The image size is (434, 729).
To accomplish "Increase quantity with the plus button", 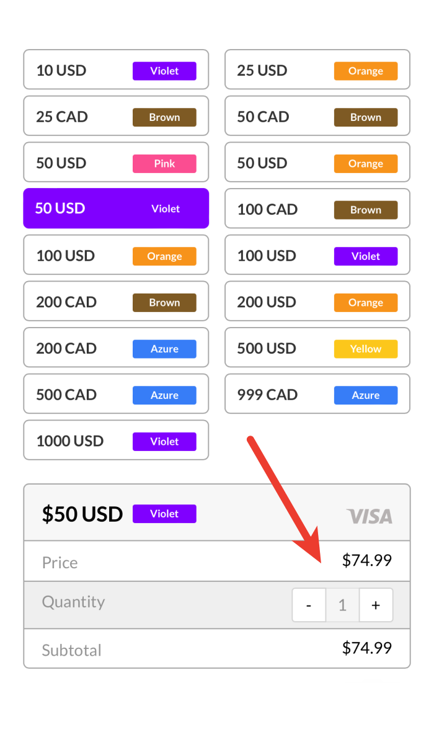I will click(376, 606).
